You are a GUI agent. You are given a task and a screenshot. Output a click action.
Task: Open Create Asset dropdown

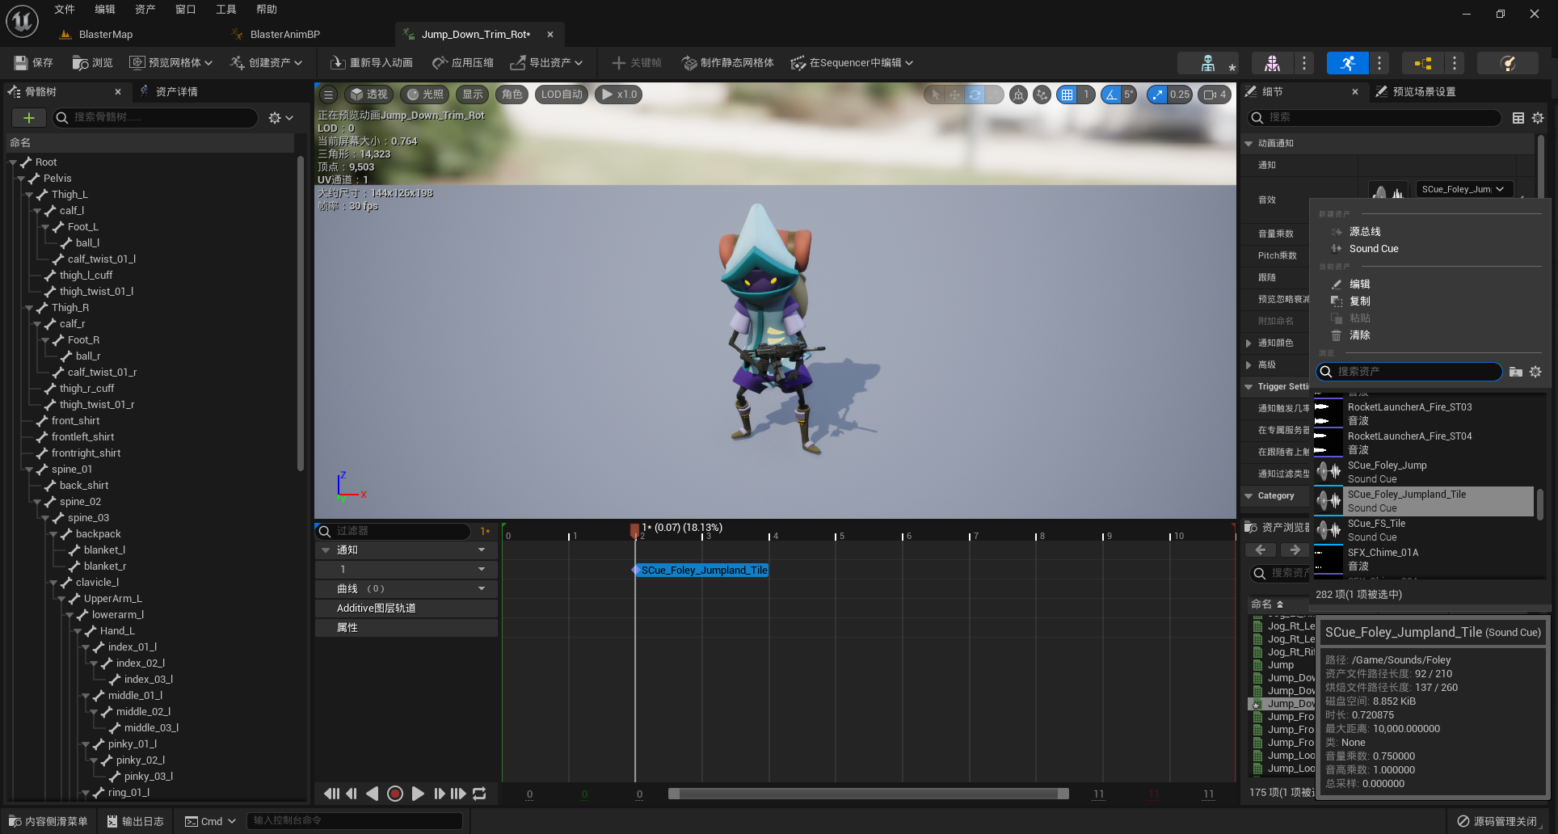tap(266, 62)
